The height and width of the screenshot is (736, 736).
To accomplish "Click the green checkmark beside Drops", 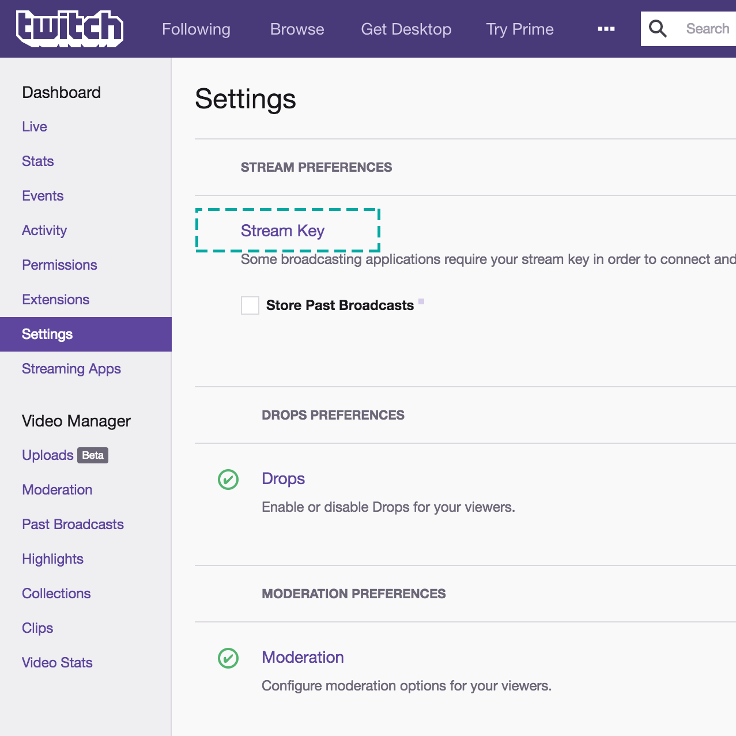I will click(x=228, y=479).
